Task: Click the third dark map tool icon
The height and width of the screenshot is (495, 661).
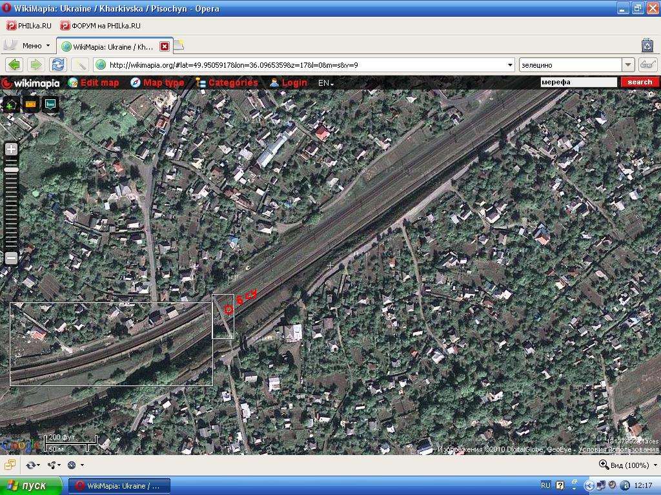Action: (50, 104)
